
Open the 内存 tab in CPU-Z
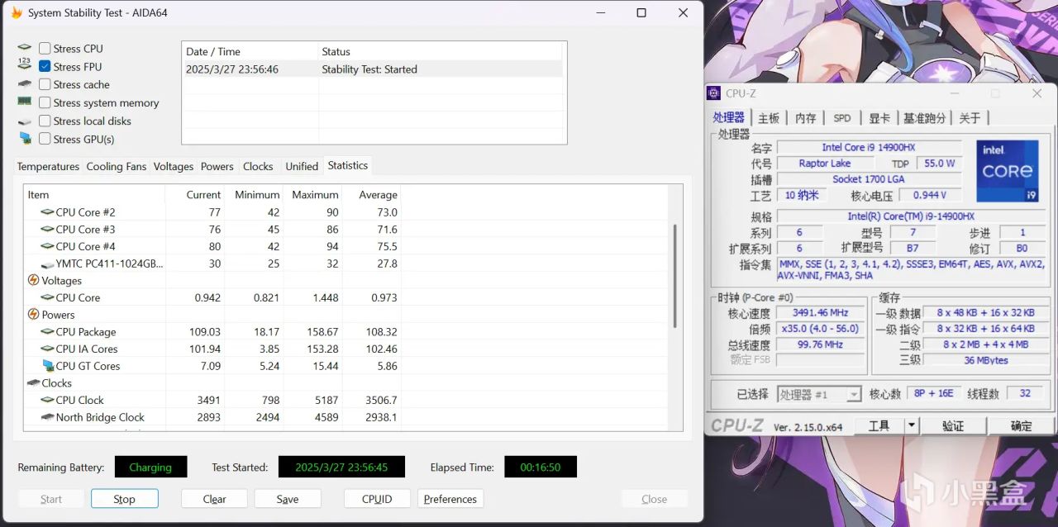(806, 118)
